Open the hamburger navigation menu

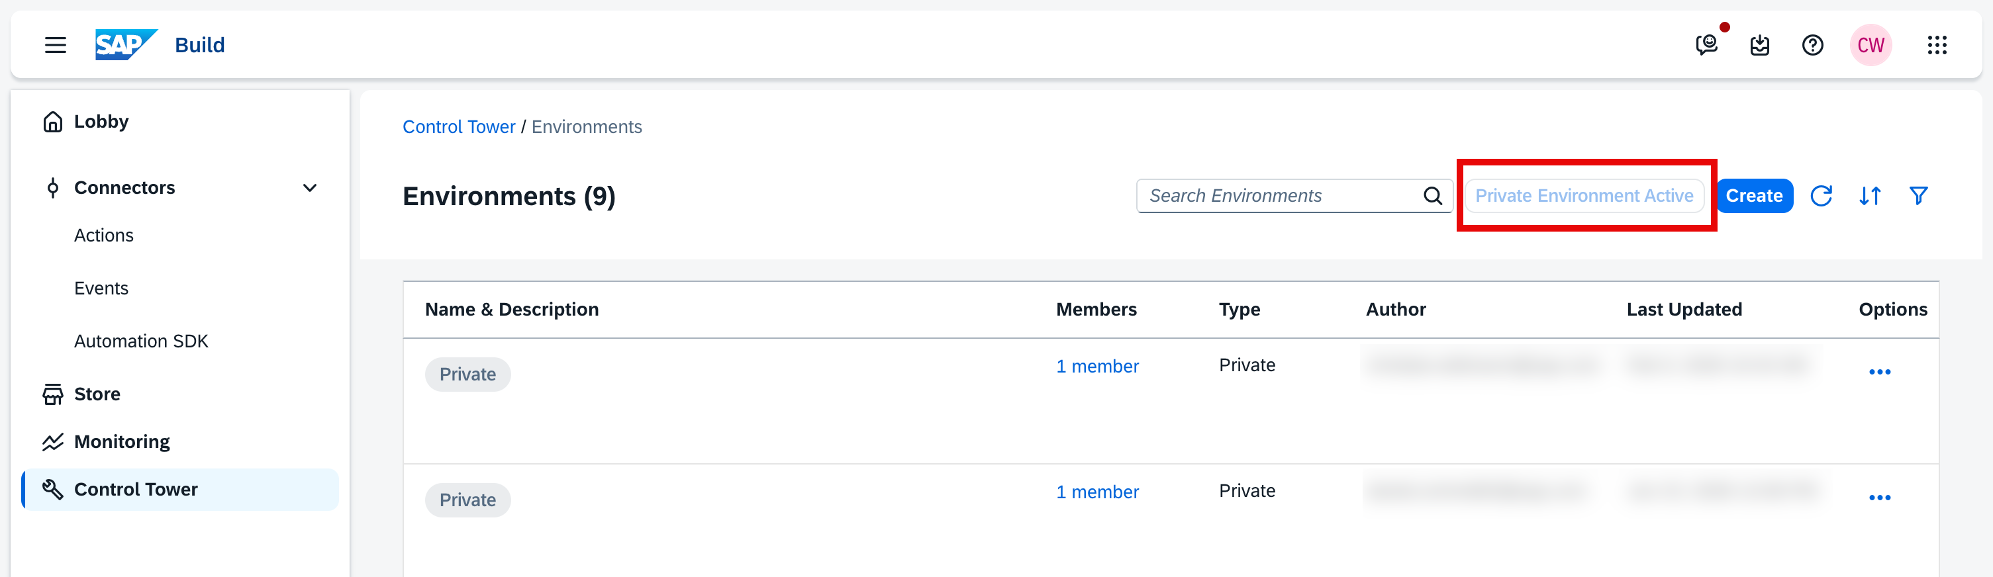55,45
